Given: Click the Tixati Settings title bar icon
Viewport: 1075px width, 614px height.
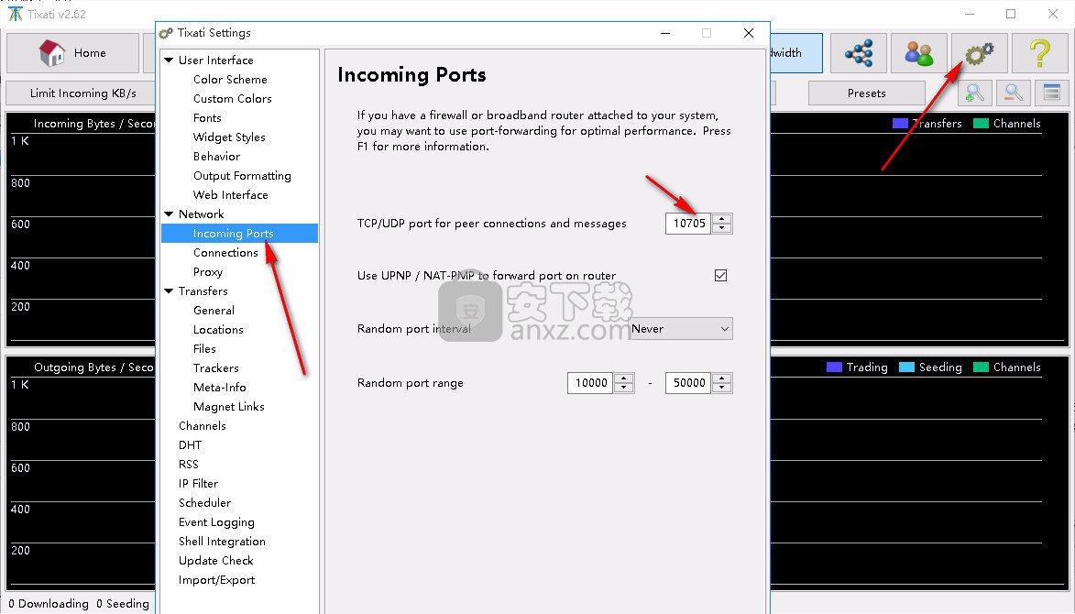Looking at the screenshot, I should (x=165, y=33).
